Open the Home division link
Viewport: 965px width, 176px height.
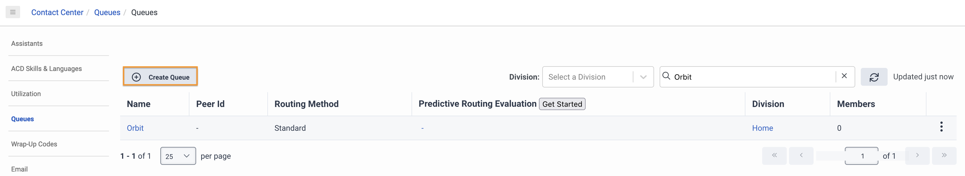tap(762, 128)
